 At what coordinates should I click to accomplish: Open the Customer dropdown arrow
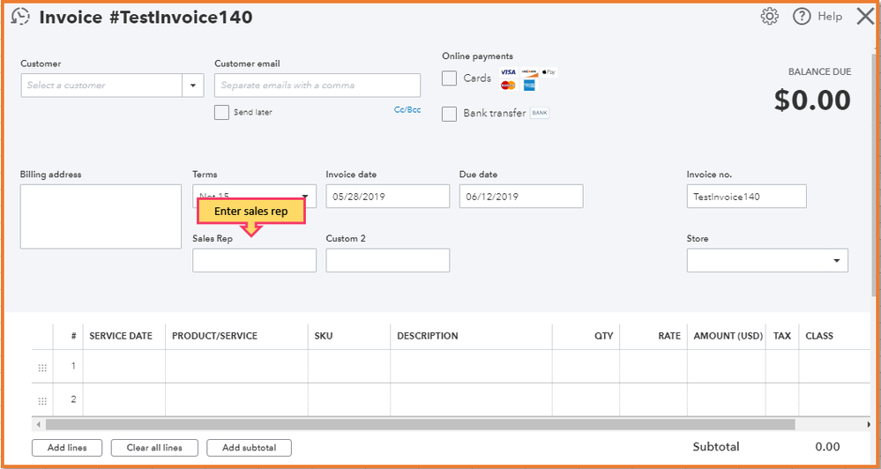193,86
